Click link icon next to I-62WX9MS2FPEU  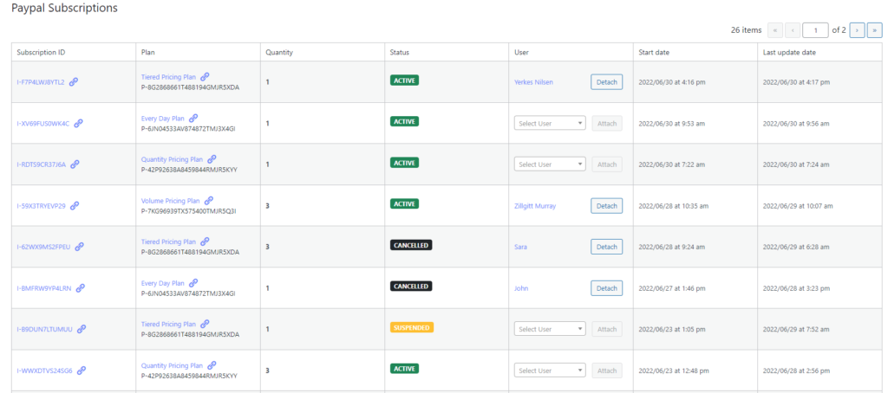[79, 247]
